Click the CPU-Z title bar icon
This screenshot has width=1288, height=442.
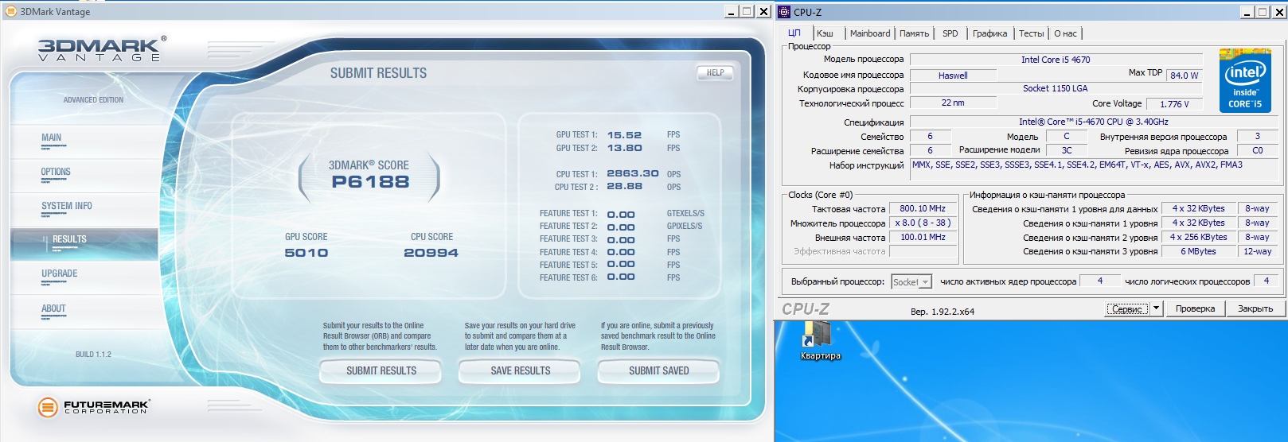(x=784, y=11)
